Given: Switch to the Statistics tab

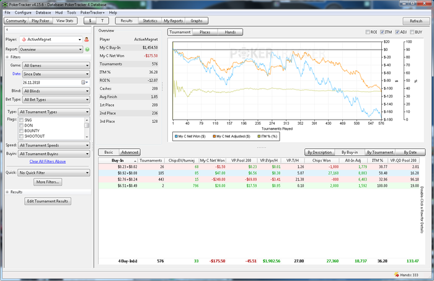Looking at the screenshot, I should pyautogui.click(x=150, y=20).
